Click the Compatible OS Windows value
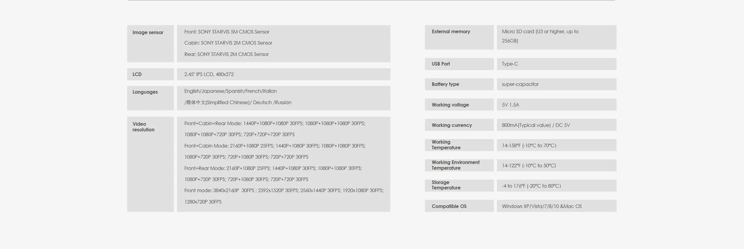The width and height of the screenshot is (744, 249). (x=542, y=206)
